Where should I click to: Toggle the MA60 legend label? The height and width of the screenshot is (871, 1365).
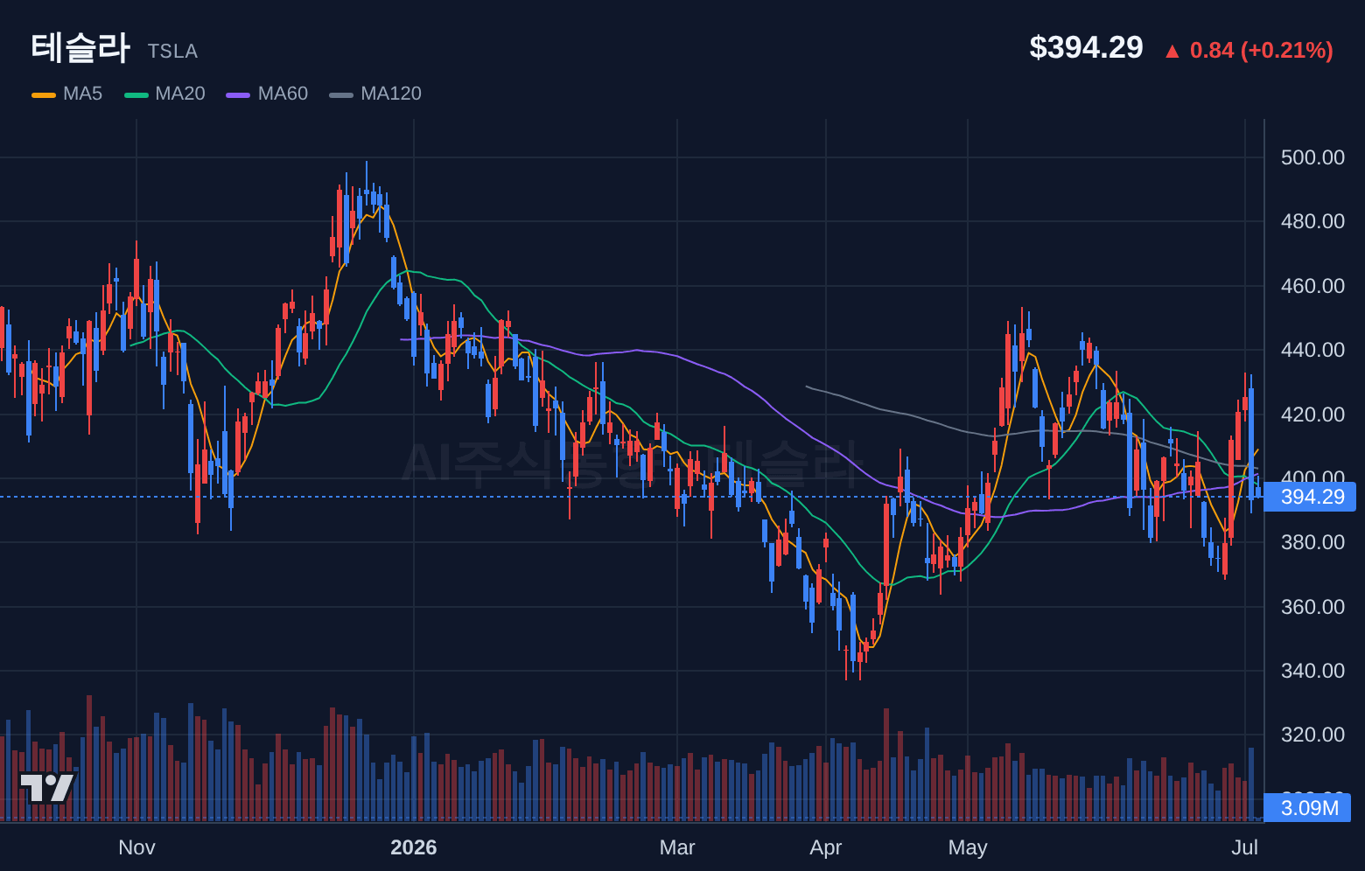pyautogui.click(x=283, y=94)
